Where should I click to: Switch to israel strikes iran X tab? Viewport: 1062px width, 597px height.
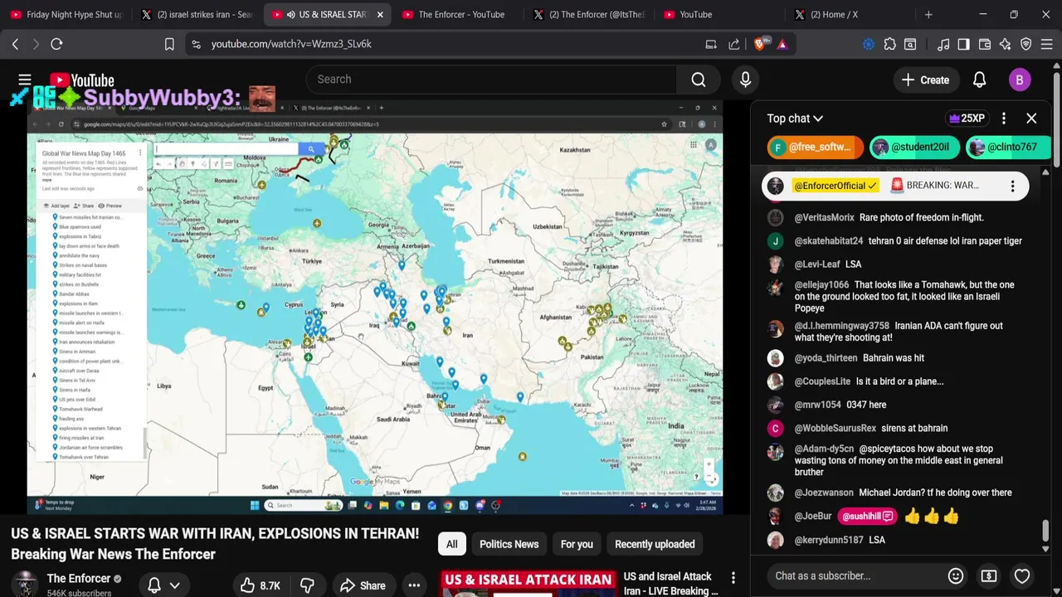click(x=197, y=14)
